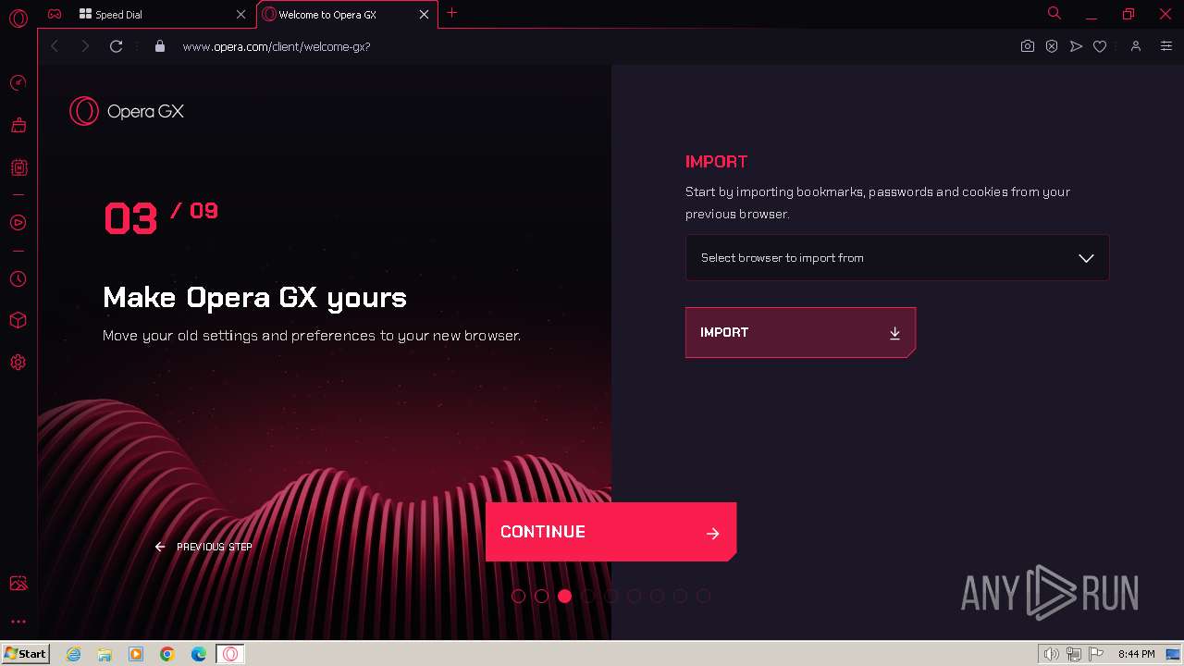Jump to step one pagination dot
This screenshot has width=1184, height=666.
[x=518, y=596]
